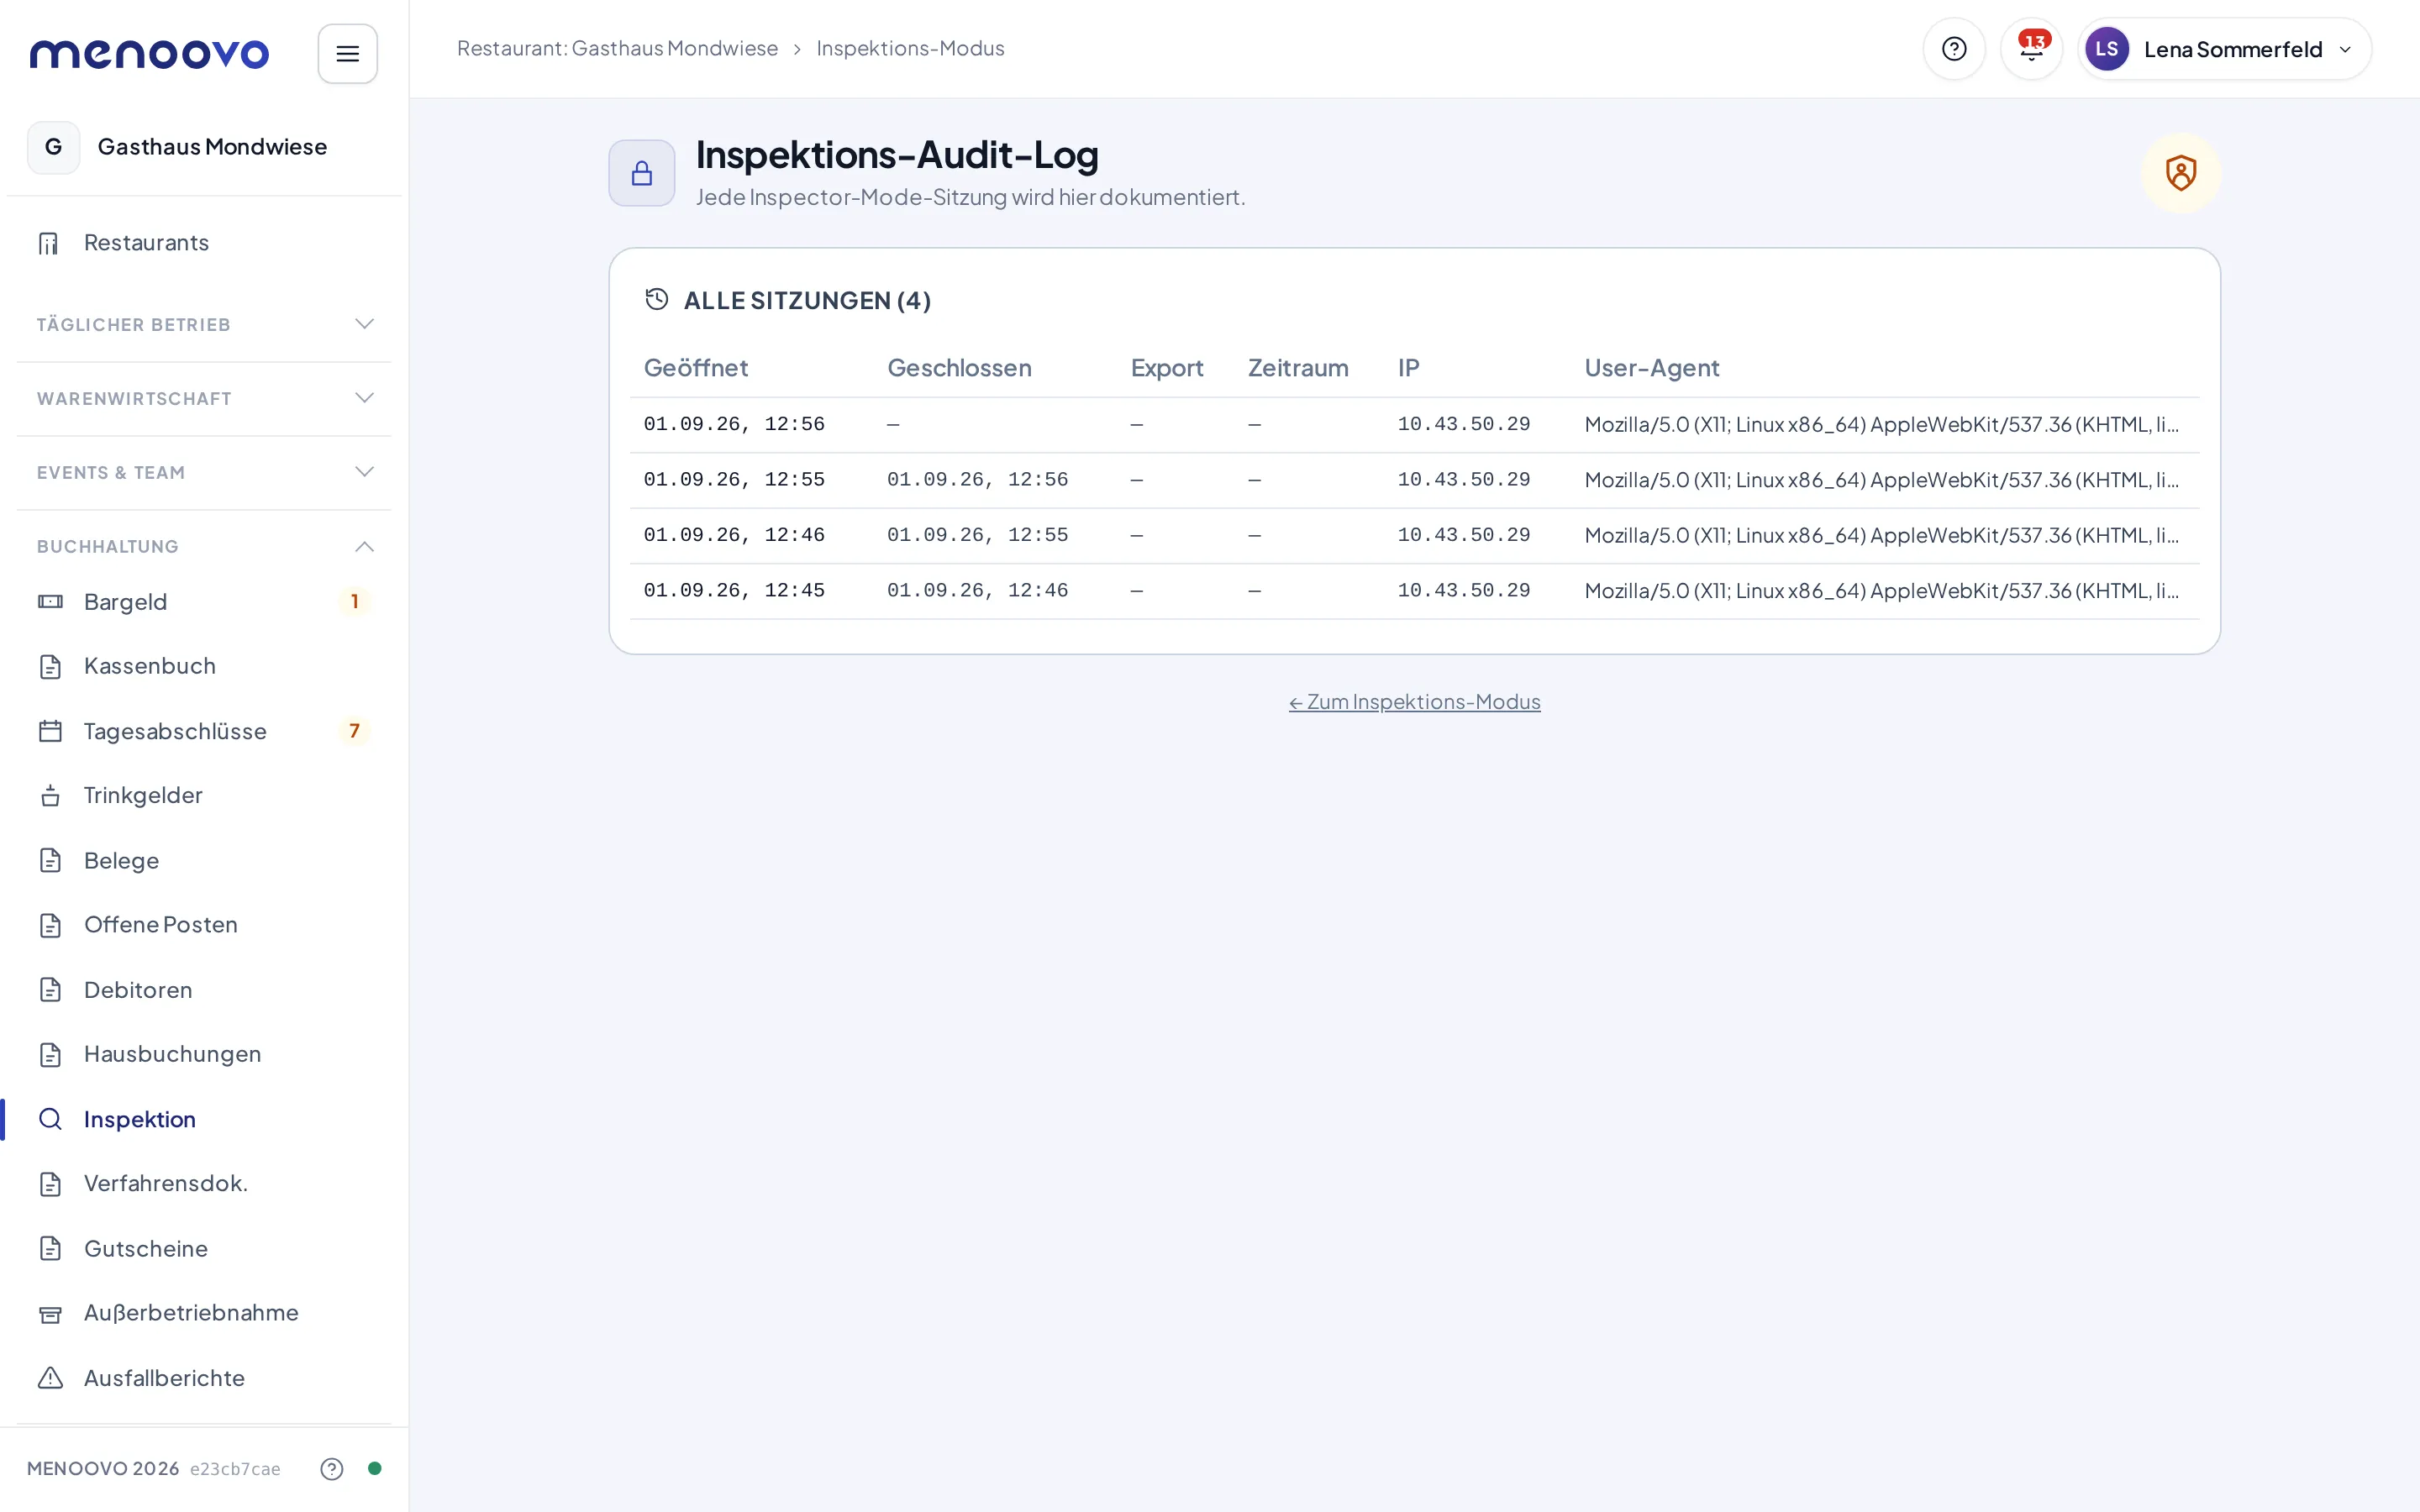Viewport: 2420px width, 1512px height.
Task: Click the Geöffnet column header
Action: pyautogui.click(x=696, y=368)
